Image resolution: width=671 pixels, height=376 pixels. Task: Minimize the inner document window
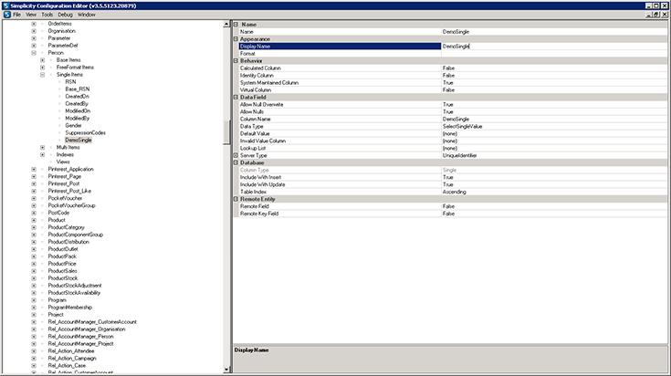click(x=649, y=15)
